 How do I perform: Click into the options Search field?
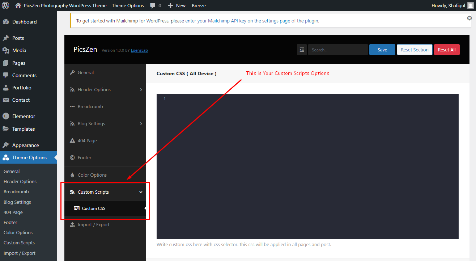(338, 50)
